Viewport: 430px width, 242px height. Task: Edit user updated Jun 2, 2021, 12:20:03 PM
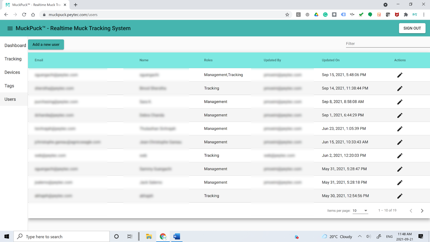click(x=400, y=155)
